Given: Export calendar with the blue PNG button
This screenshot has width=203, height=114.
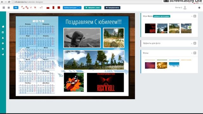Looking at the screenshot, I should coord(16,8).
